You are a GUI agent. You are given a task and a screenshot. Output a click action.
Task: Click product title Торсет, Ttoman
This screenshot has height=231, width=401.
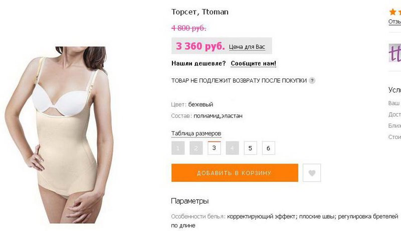pos(199,12)
